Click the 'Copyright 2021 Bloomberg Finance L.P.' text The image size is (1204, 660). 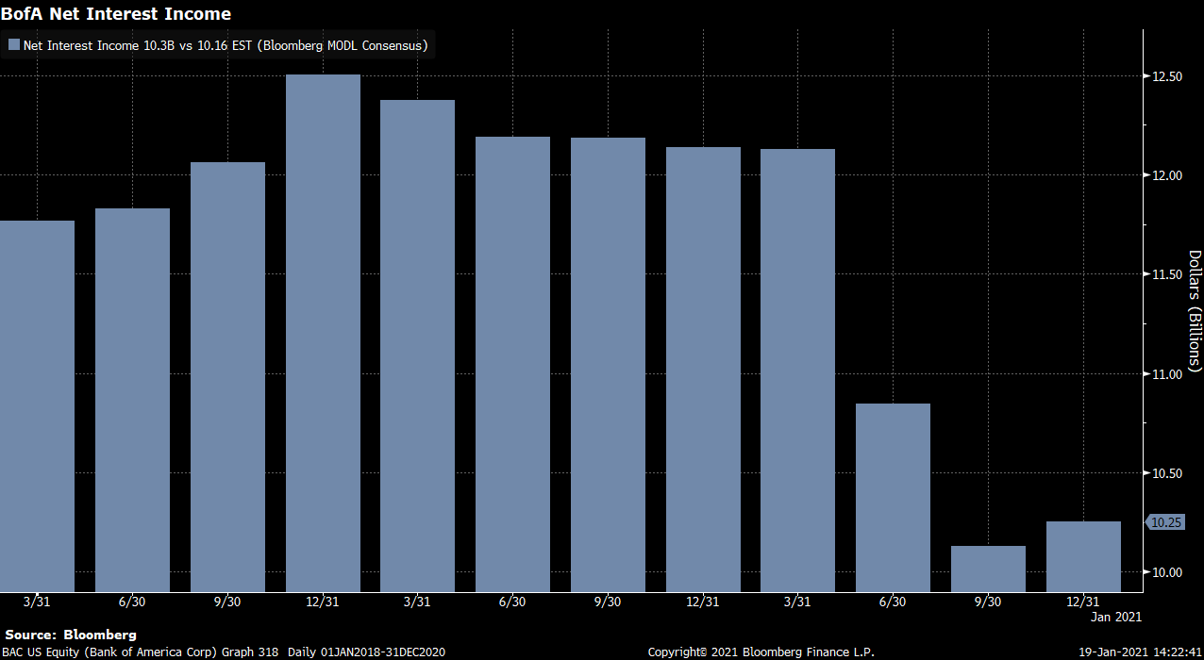pyautogui.click(x=761, y=652)
